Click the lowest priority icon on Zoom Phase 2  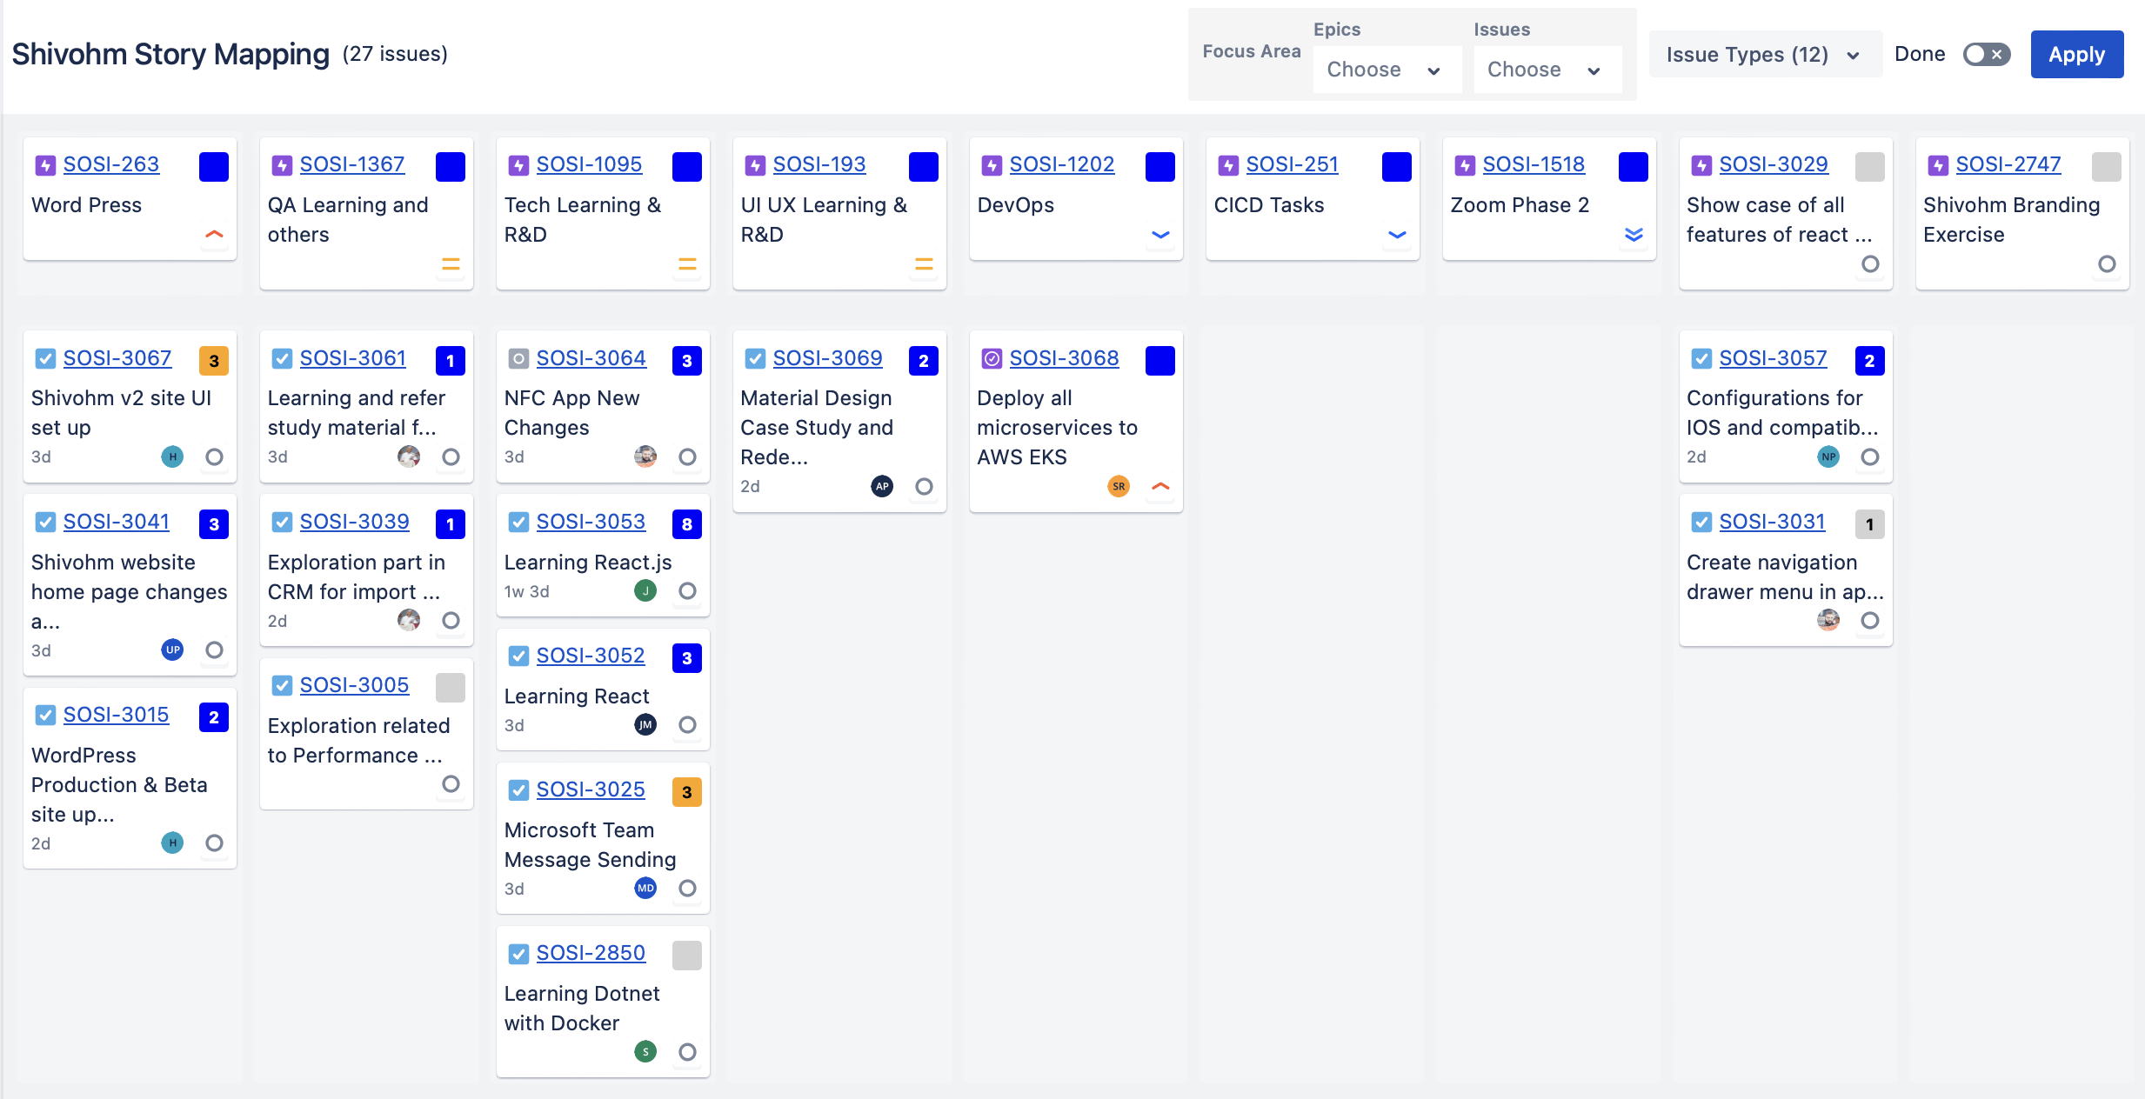coord(1634,235)
